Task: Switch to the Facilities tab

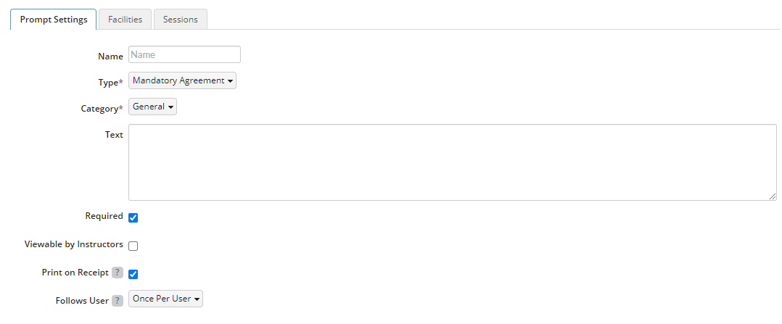Action: [x=125, y=20]
